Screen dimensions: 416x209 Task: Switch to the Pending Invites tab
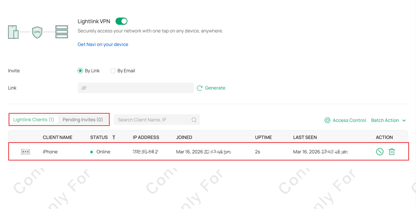[x=82, y=120]
